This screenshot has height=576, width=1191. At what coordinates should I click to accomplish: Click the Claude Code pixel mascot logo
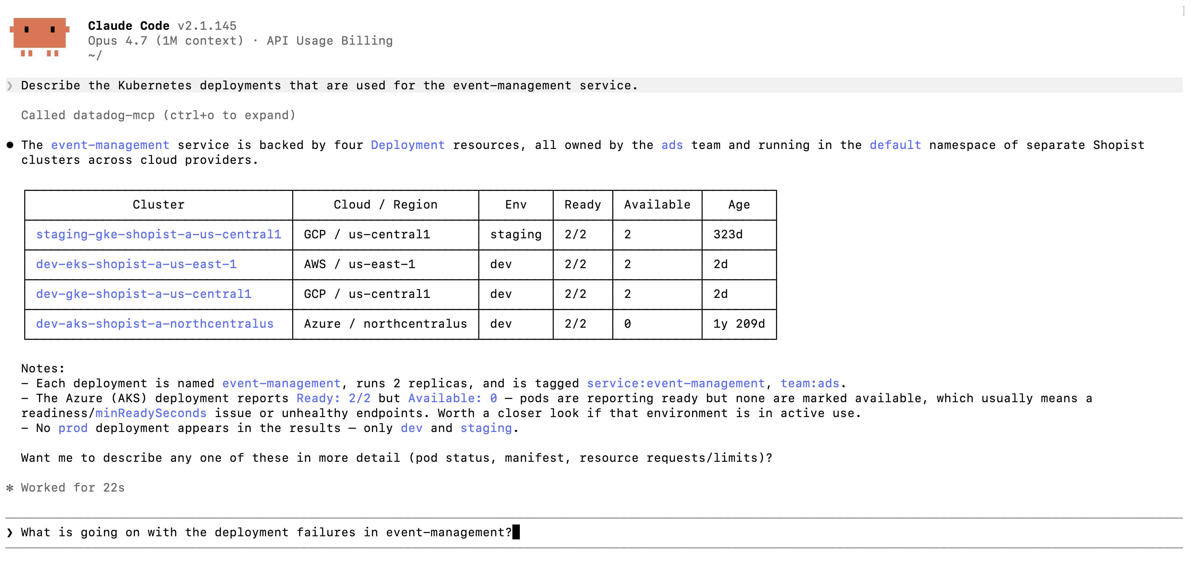(x=40, y=37)
